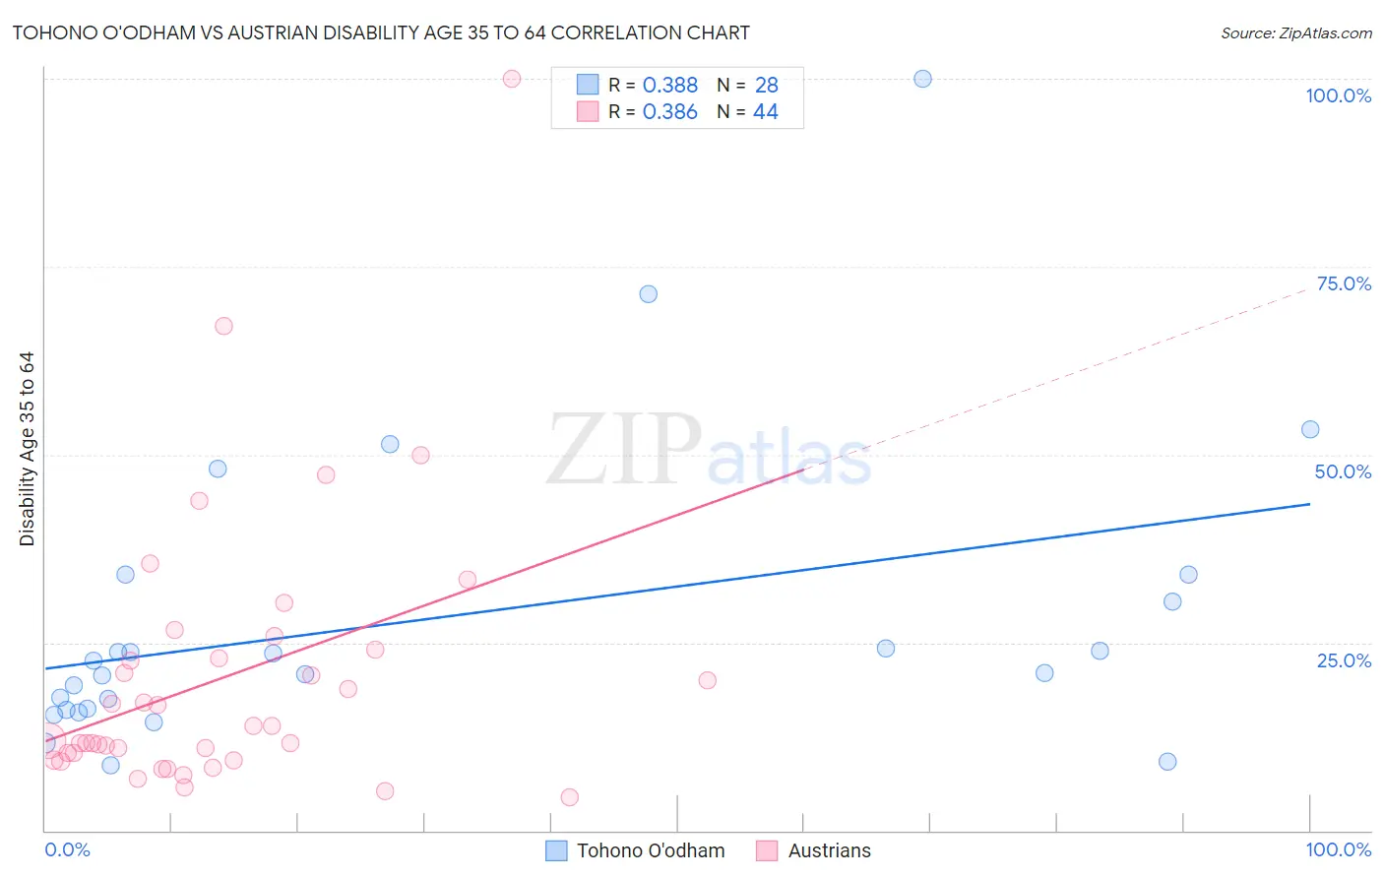Click the pink Austrians legend swatch
This screenshot has height=878, width=1384.
(x=767, y=850)
